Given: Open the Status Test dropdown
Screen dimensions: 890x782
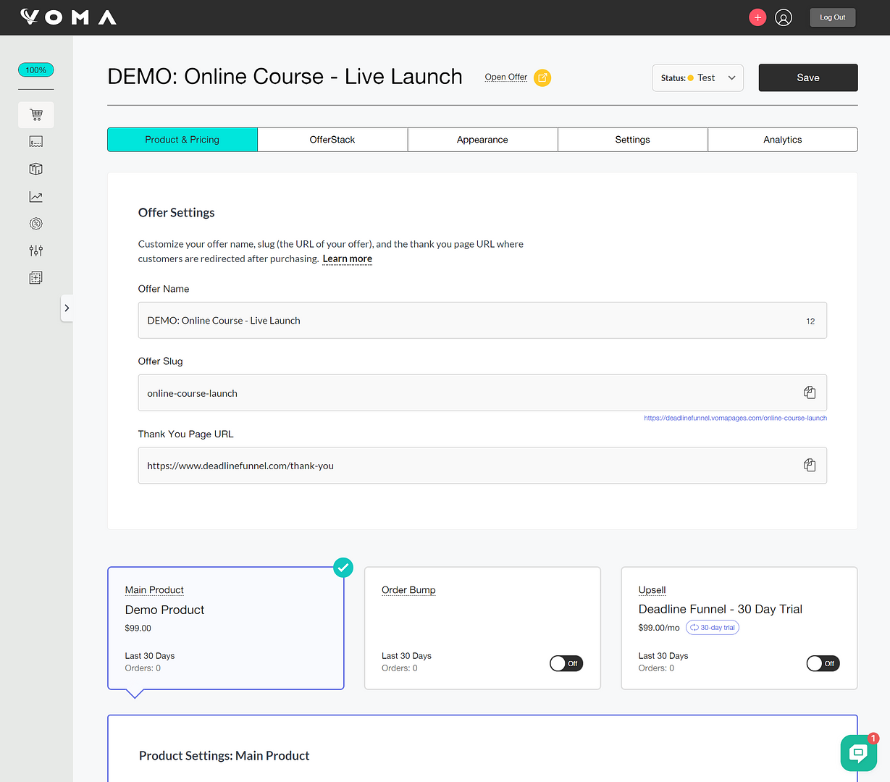Looking at the screenshot, I should [x=698, y=77].
